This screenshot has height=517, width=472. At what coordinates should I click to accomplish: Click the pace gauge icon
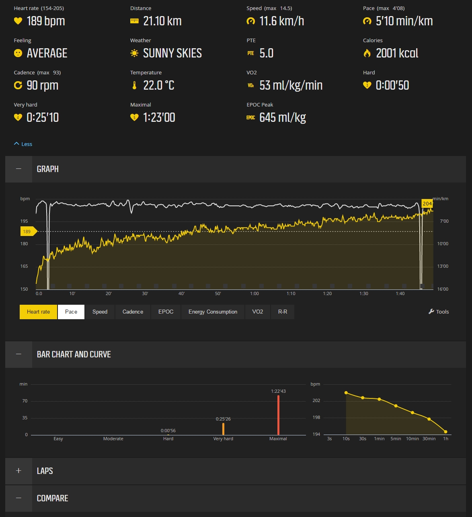(367, 21)
